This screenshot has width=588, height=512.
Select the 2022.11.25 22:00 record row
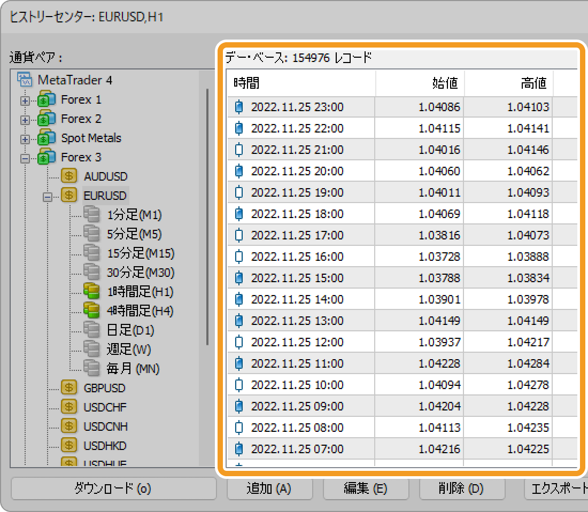(402, 128)
